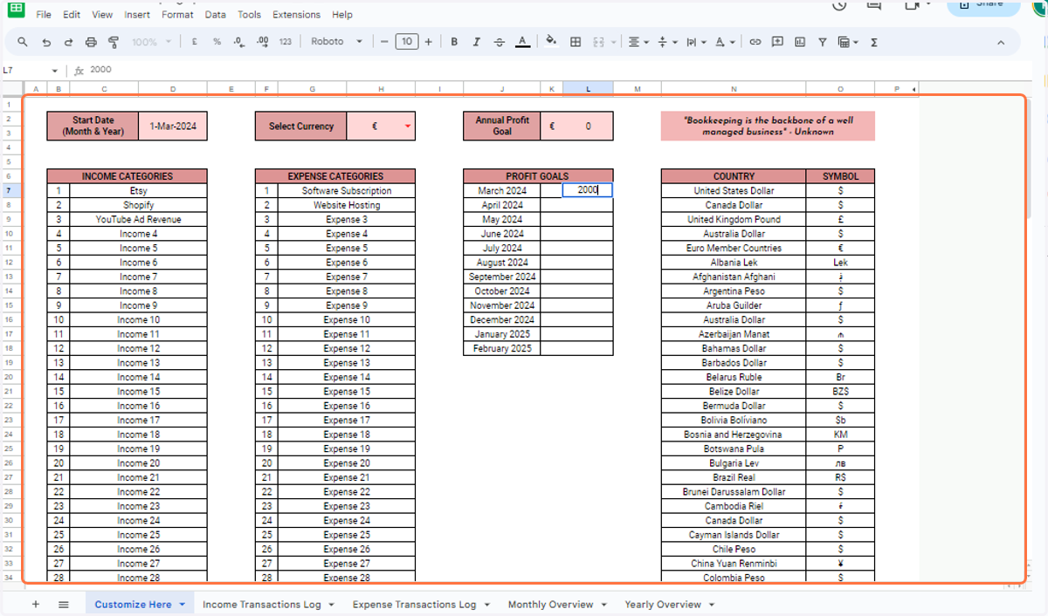Image resolution: width=1048 pixels, height=616 pixels.
Task: Open the name box dropdown arrow
Action: pos(55,71)
